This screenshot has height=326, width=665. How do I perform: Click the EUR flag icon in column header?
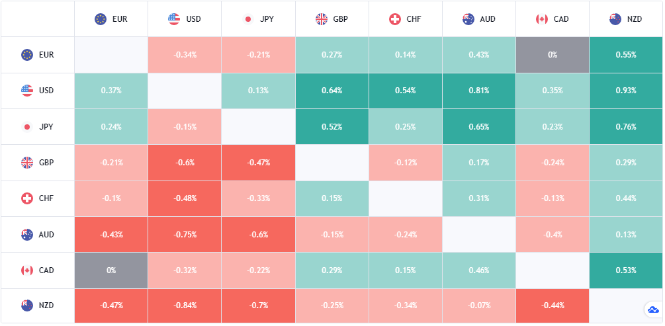(101, 19)
